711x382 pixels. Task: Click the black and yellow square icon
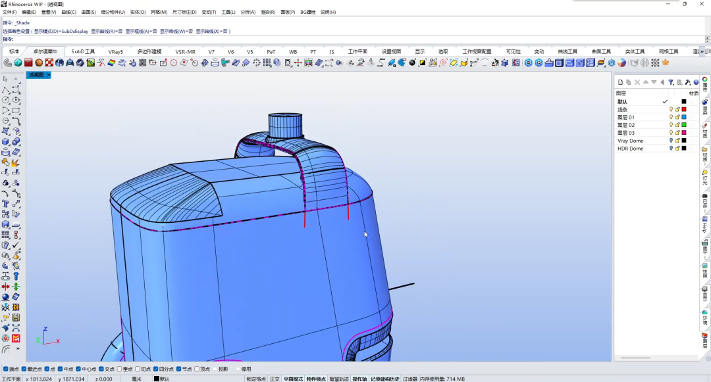point(423,63)
